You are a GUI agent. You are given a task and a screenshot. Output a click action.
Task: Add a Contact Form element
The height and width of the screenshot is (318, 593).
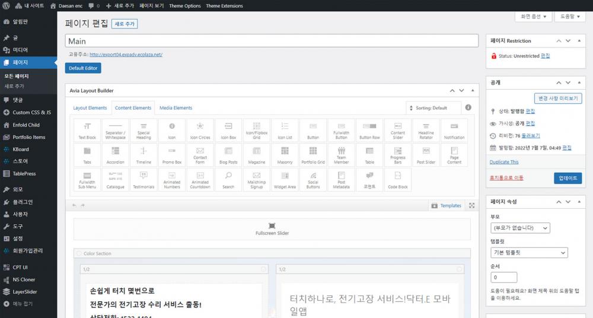pos(200,155)
